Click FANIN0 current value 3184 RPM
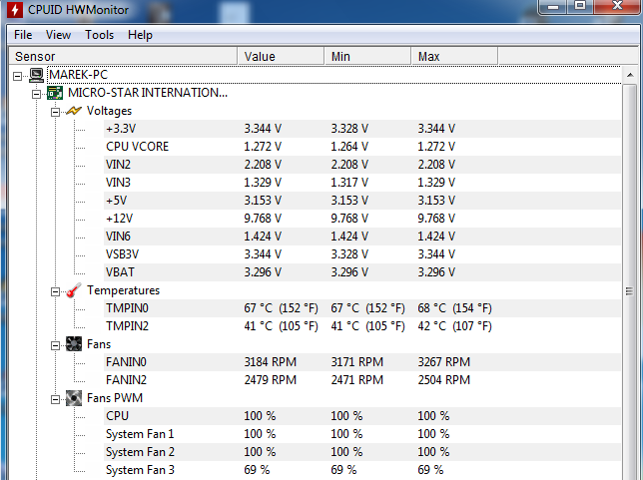 [x=271, y=362]
